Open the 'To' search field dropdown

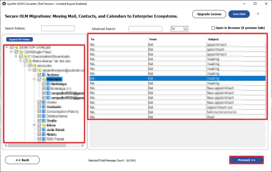click(x=185, y=29)
